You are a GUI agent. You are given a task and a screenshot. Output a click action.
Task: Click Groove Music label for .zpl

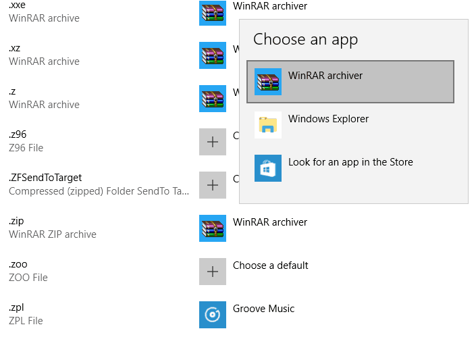[x=263, y=309]
